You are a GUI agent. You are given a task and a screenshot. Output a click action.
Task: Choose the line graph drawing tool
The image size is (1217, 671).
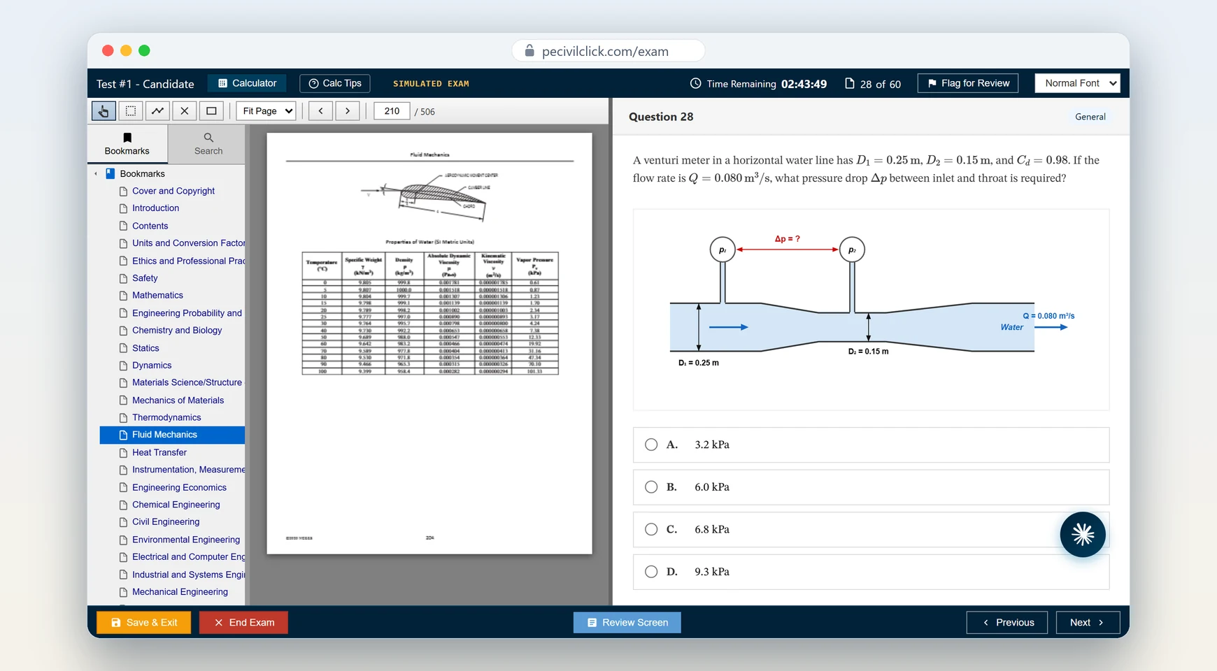[158, 111]
